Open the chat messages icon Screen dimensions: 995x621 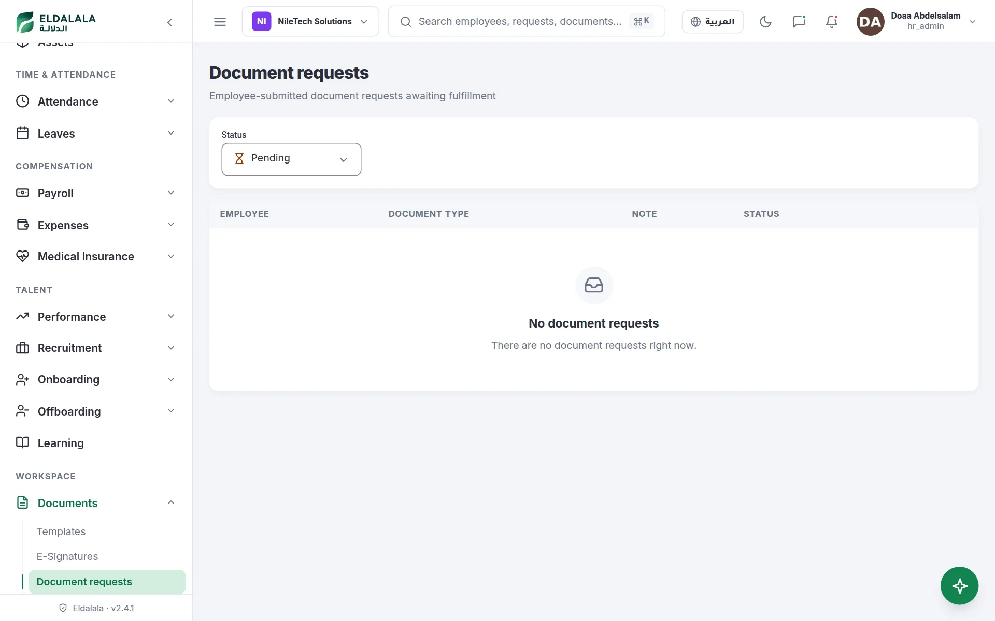pyautogui.click(x=799, y=22)
